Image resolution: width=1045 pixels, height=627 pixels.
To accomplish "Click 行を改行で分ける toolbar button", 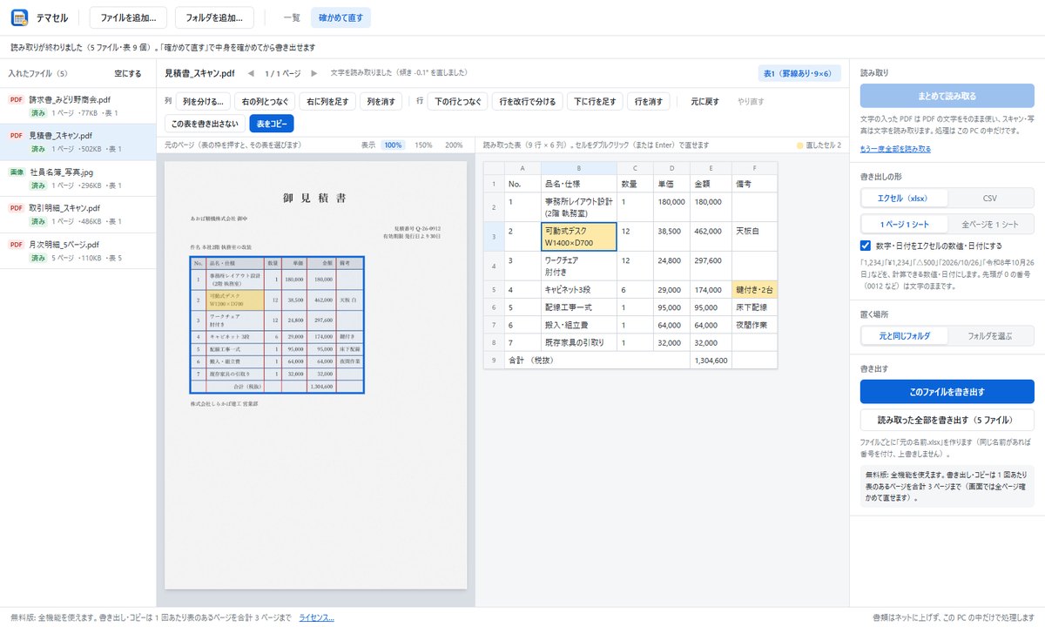I will click(528, 102).
